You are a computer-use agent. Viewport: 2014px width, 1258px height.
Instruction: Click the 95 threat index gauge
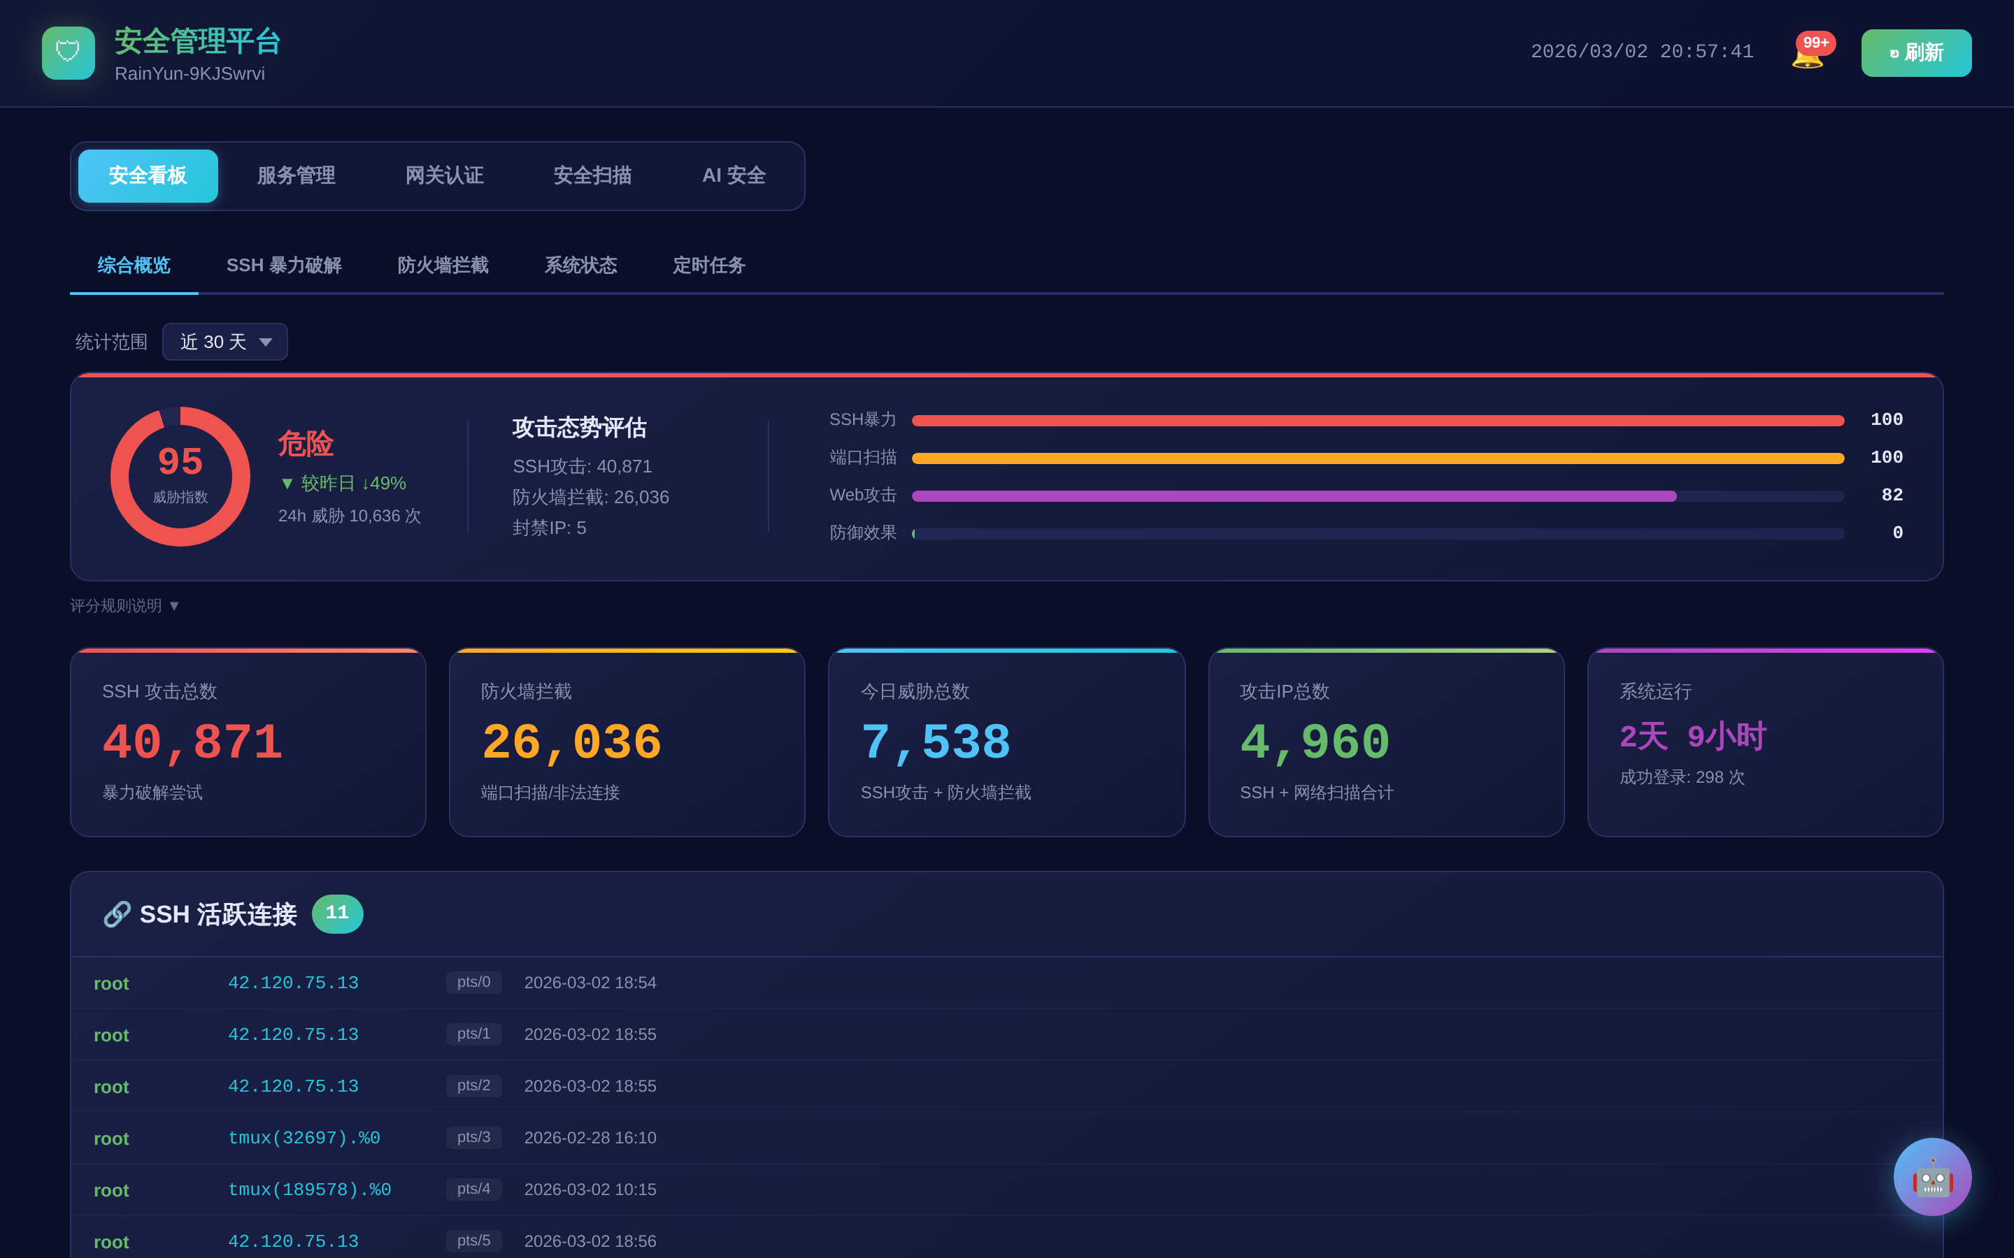180,476
